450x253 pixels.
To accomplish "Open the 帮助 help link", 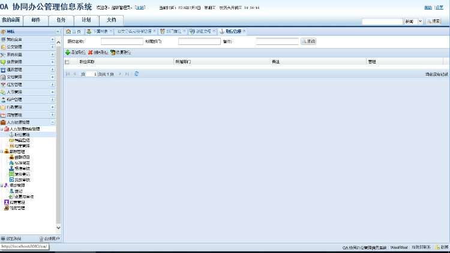I will coord(428,7).
